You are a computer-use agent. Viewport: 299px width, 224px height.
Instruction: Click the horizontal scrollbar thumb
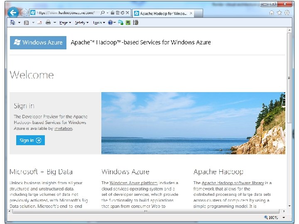point(146,211)
